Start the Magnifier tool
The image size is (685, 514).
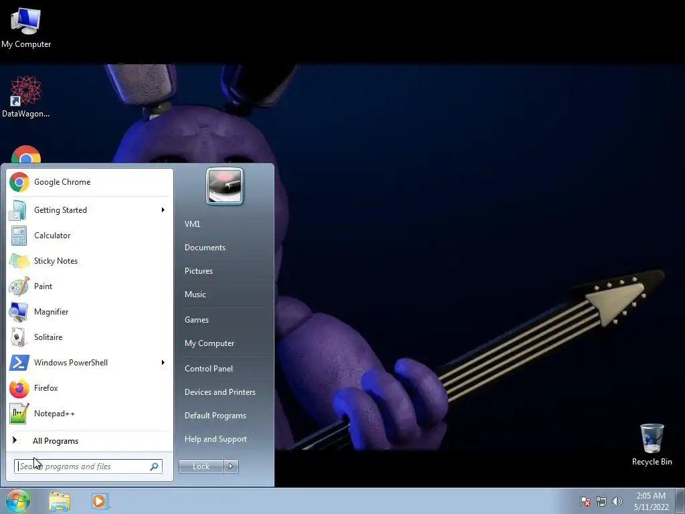pyautogui.click(x=89, y=312)
